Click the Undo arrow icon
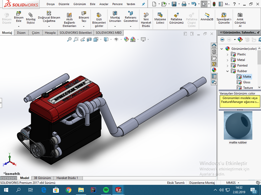This screenshot has height=195, width=261. 194,4
